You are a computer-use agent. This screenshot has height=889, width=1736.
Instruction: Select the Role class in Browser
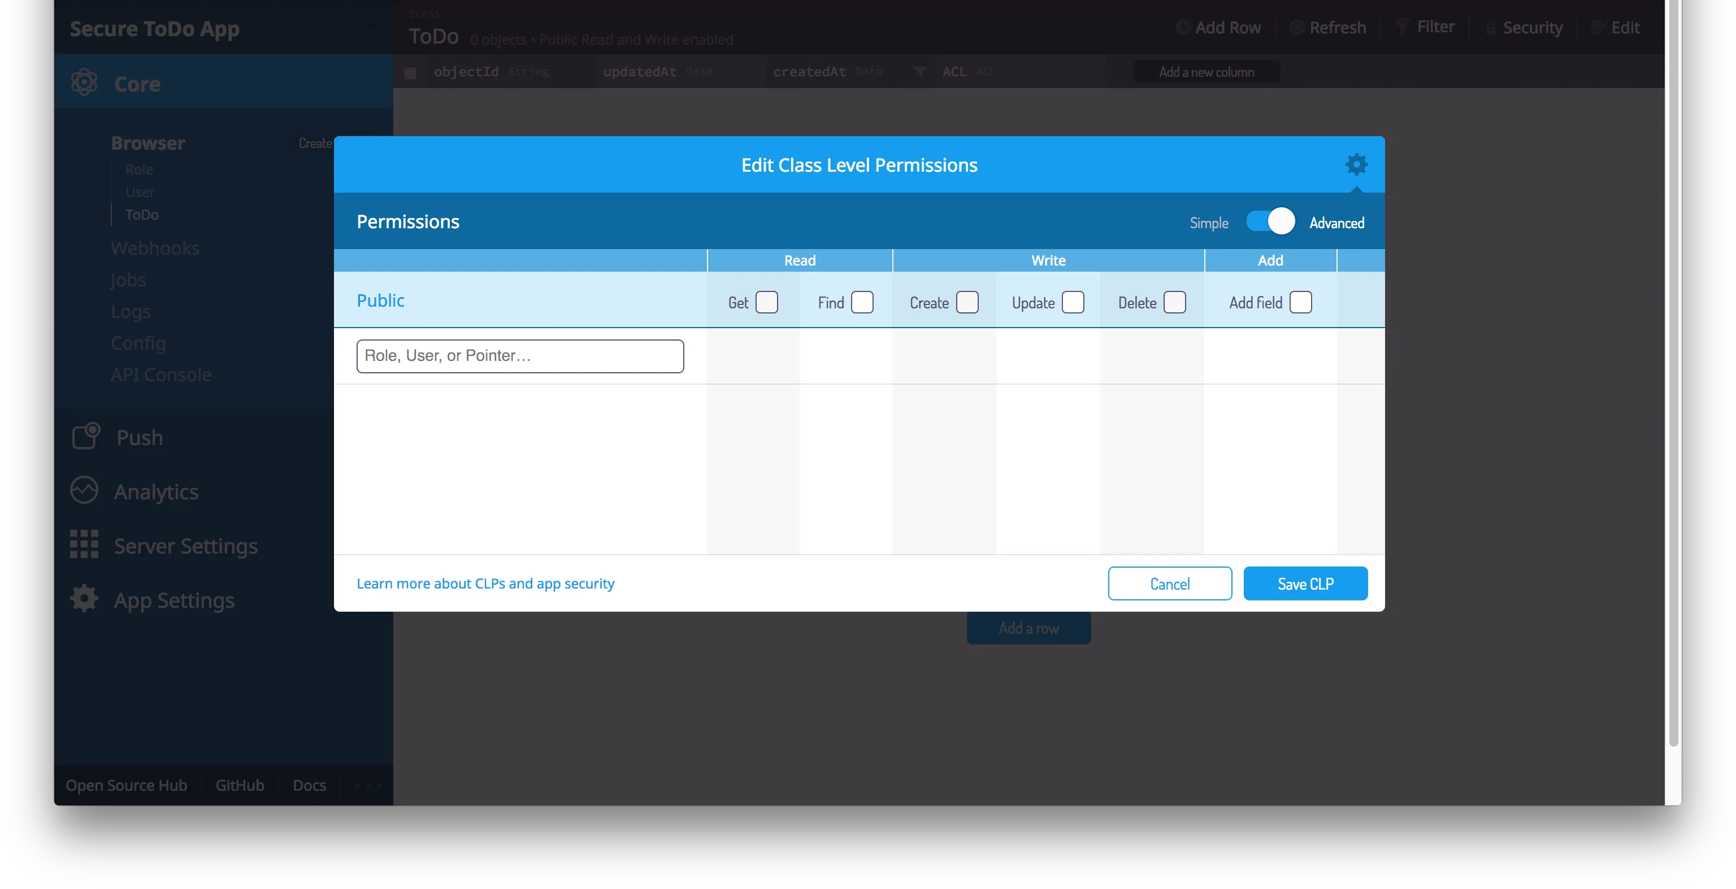[139, 169]
